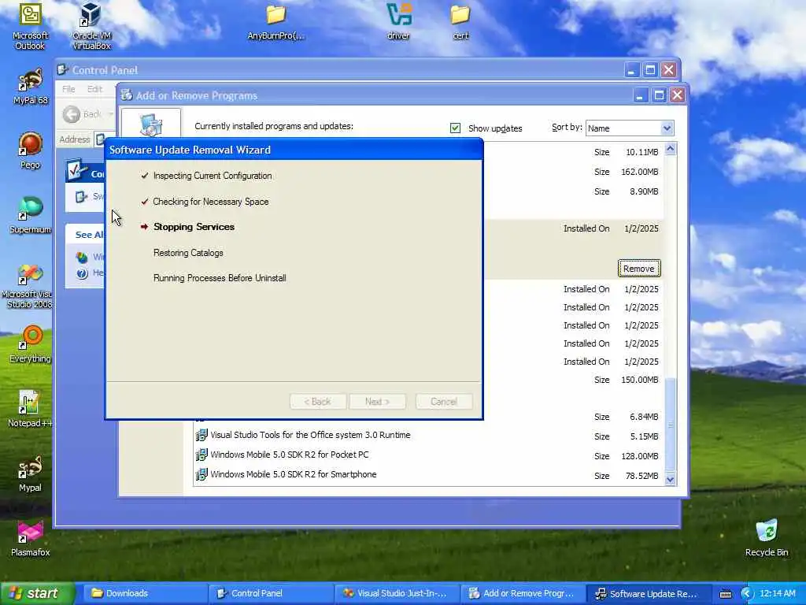Open the Start menu
The width and height of the screenshot is (806, 605).
coord(37,594)
